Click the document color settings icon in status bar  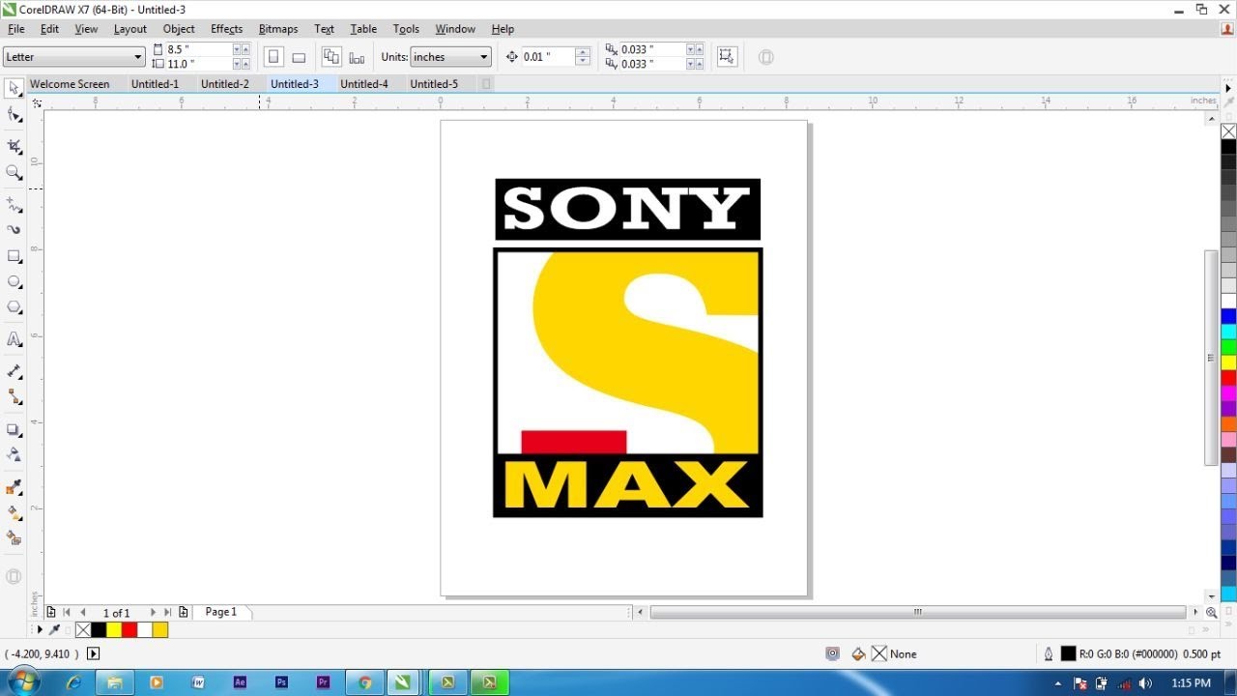click(832, 654)
